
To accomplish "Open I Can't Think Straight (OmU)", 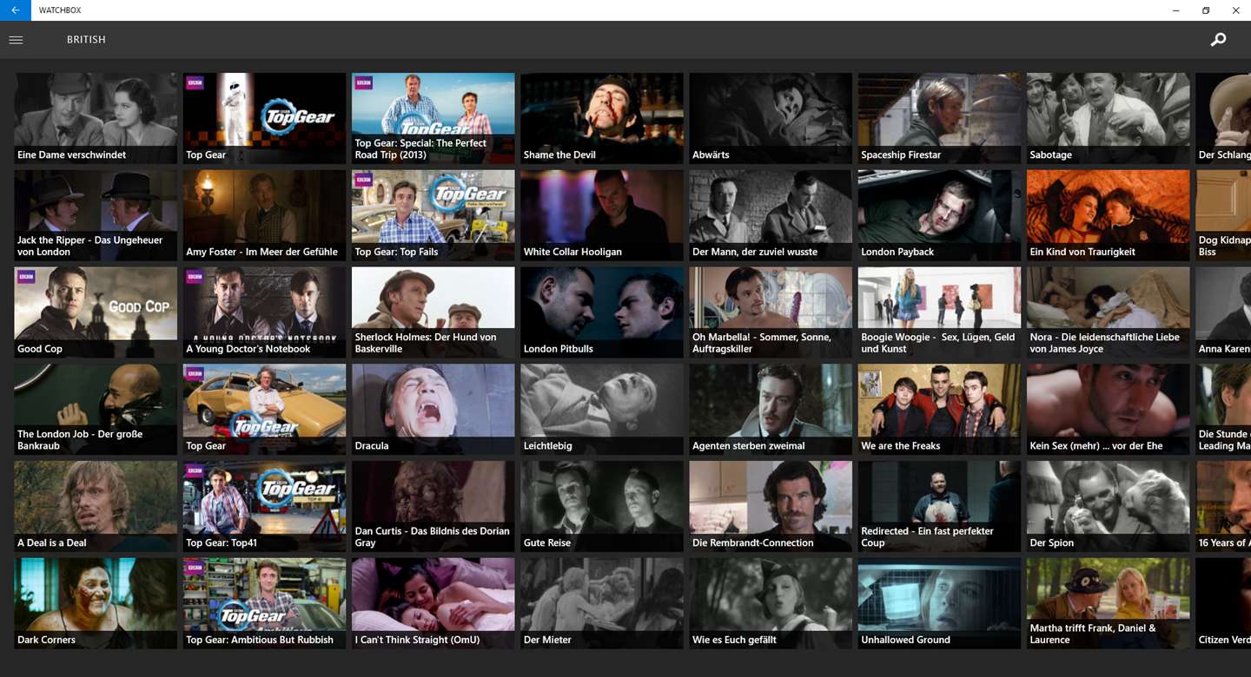I will click(433, 604).
